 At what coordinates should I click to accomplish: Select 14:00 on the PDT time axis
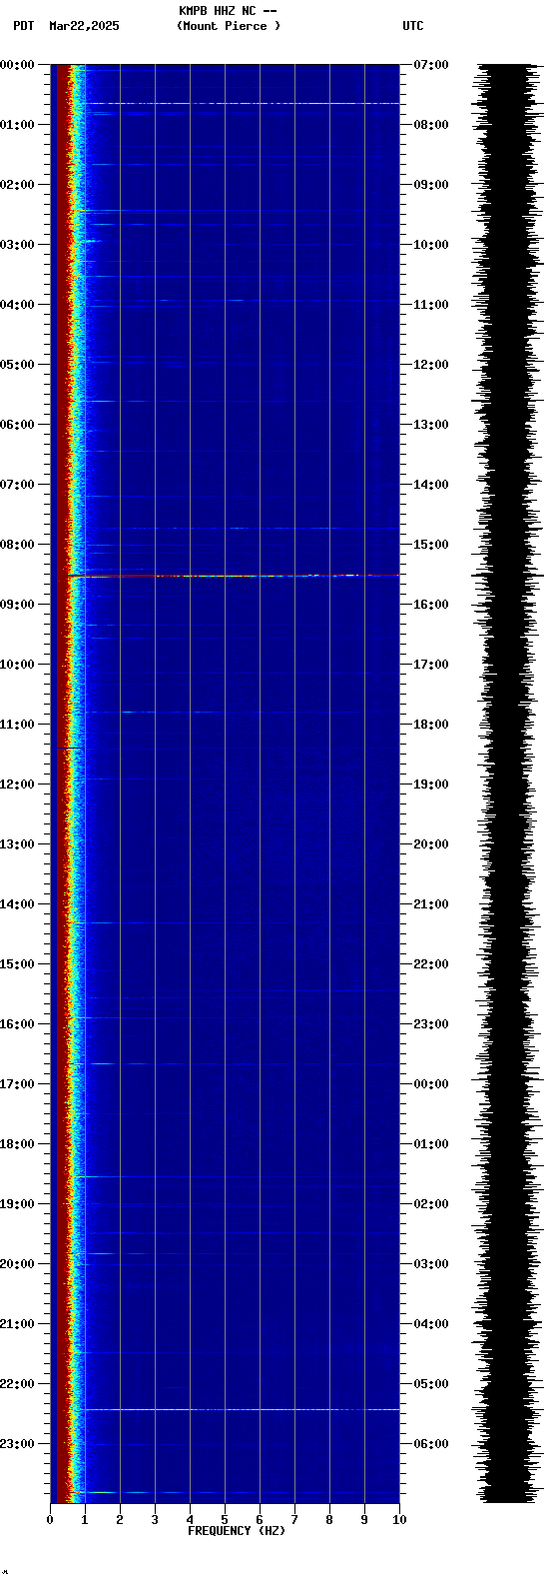pyautogui.click(x=17, y=904)
